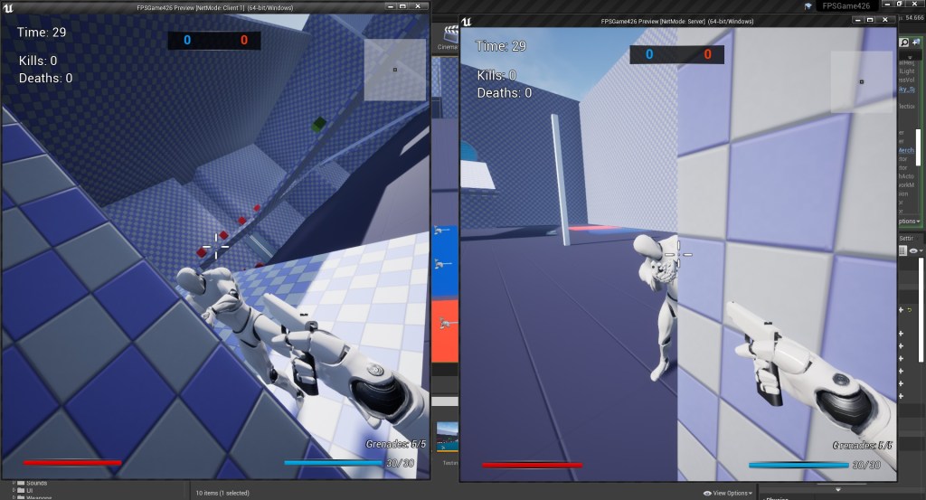
Task: Click the Unreal logo in Client 1 window
Action: [x=8, y=7]
